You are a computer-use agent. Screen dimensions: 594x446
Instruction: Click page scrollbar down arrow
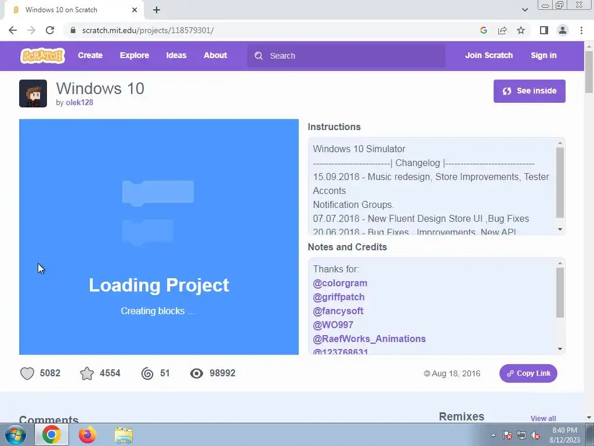tap(589, 418)
